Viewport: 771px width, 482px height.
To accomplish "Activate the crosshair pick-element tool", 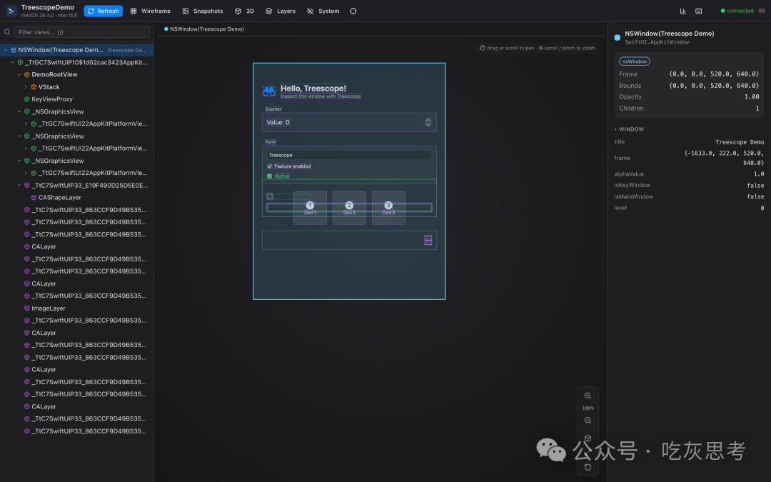I will click(x=353, y=11).
